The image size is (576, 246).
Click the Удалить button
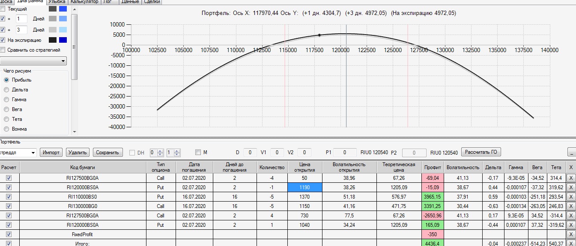(78, 152)
